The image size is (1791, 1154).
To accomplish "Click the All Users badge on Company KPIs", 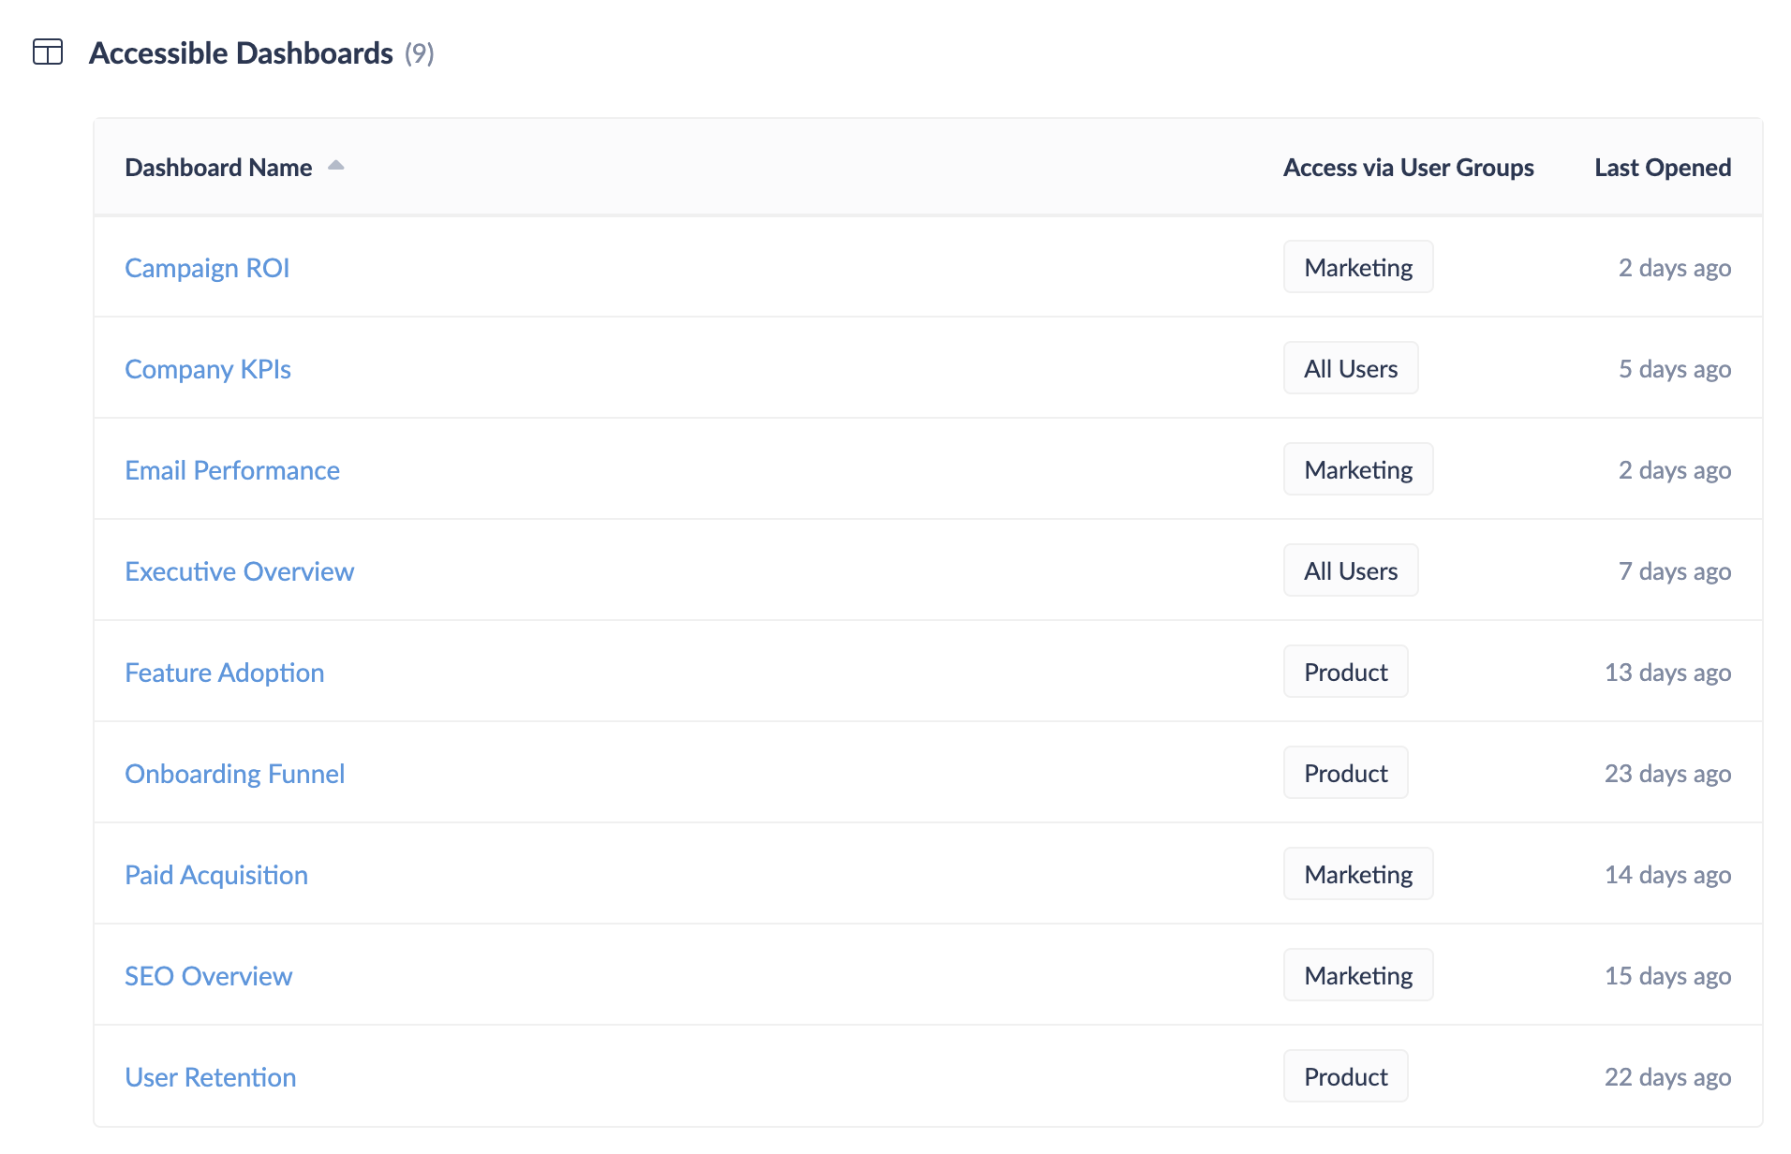I will coord(1351,368).
